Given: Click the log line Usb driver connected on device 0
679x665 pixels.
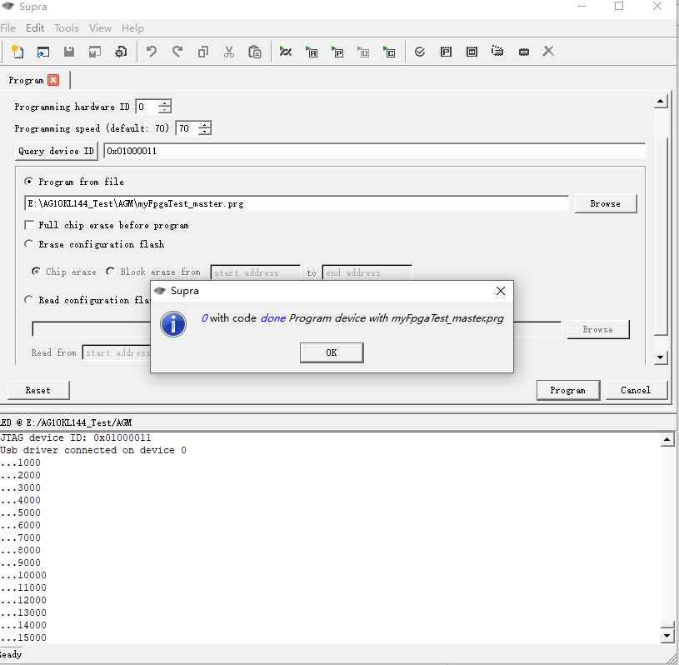Looking at the screenshot, I should click(93, 450).
